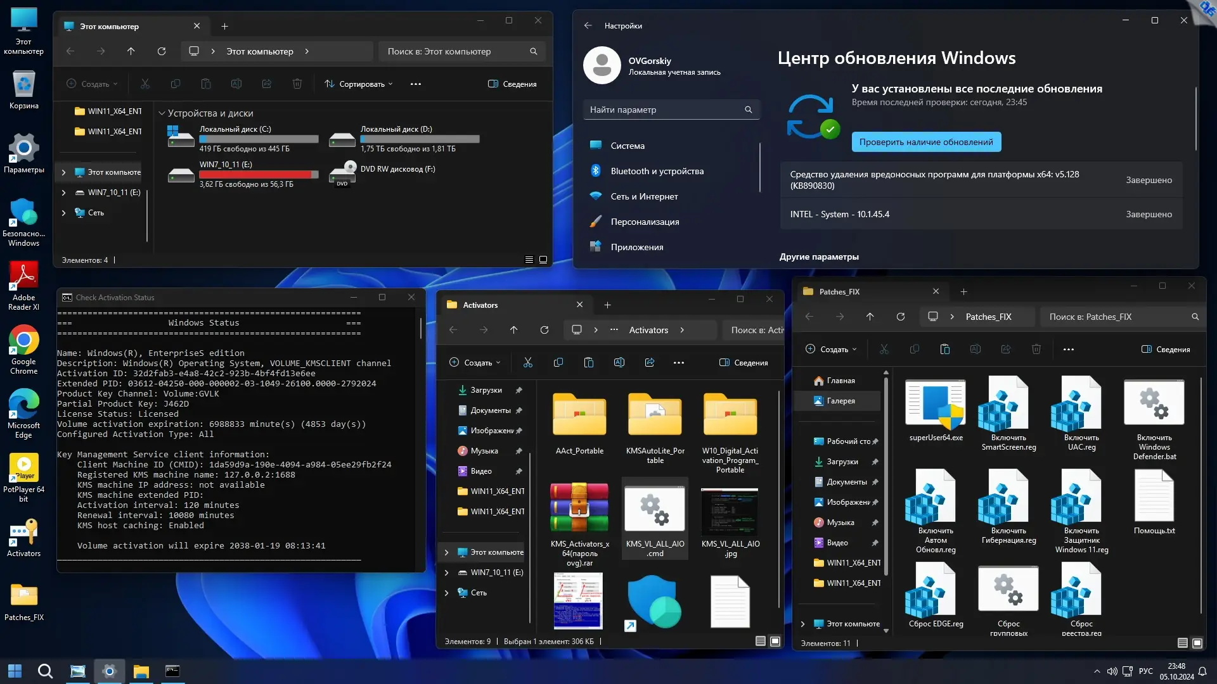This screenshot has width=1217, height=684.
Task: Switch to large icons view in Activators window
Action: (775, 641)
